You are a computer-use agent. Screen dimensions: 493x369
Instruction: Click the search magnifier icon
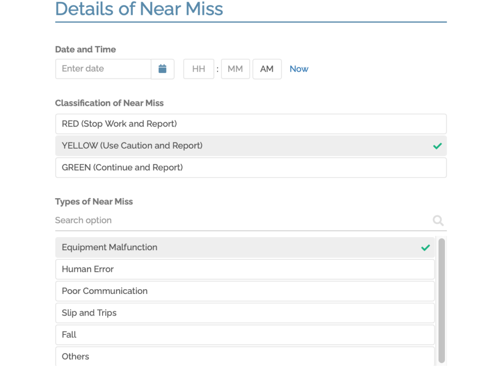[x=438, y=220]
